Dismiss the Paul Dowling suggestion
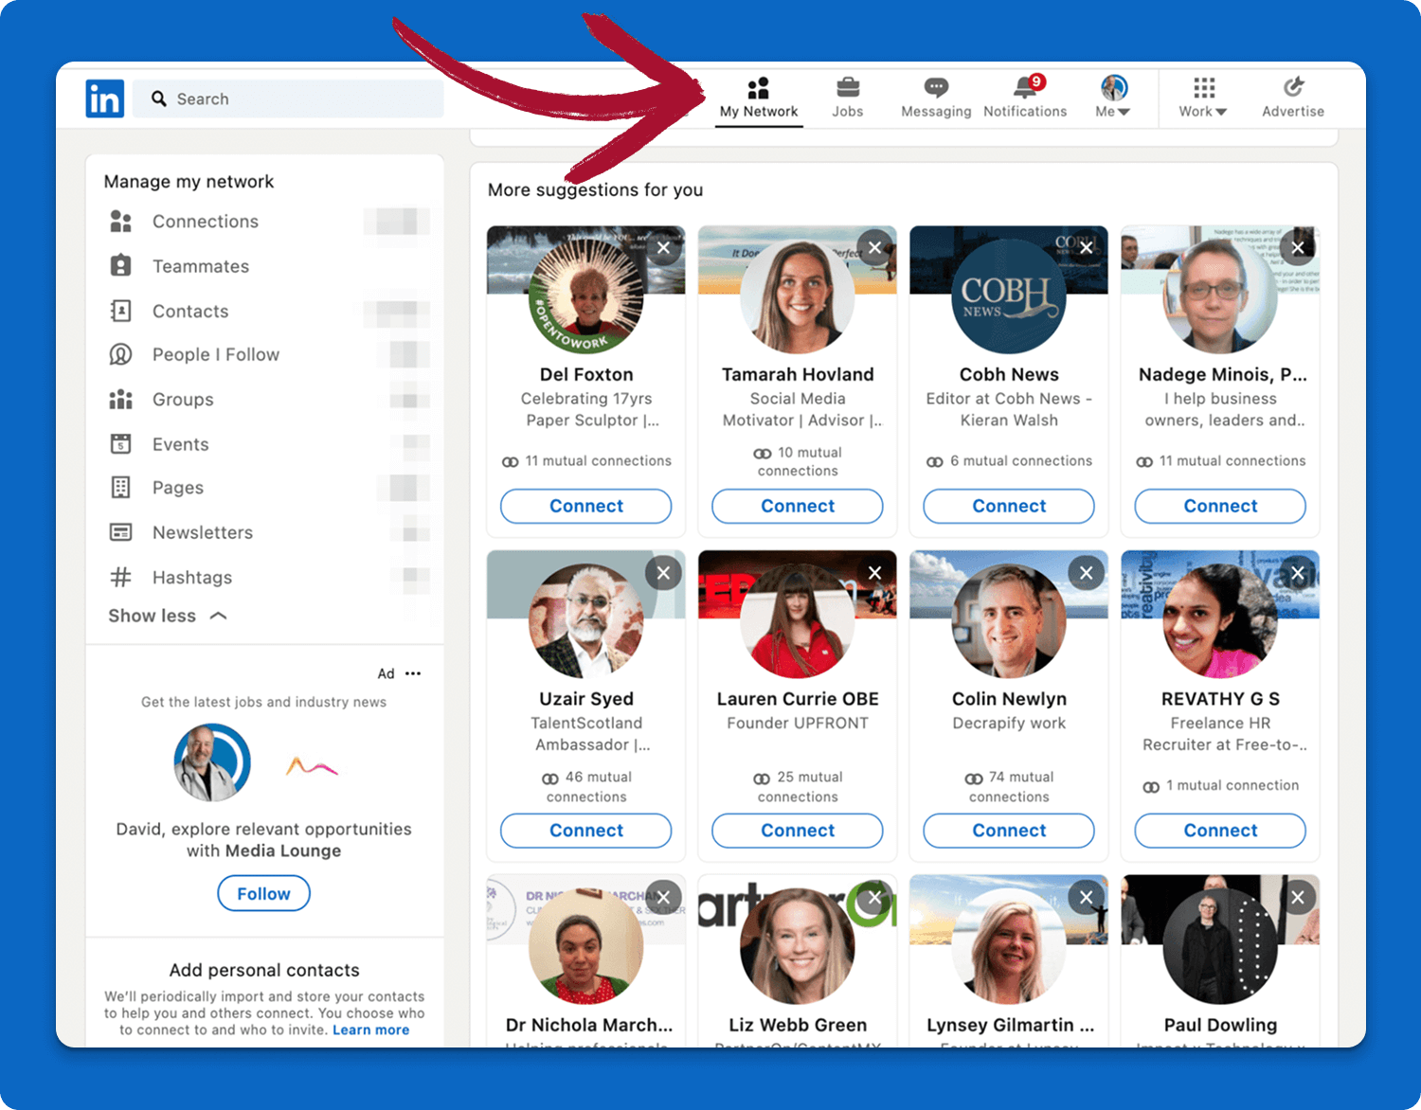The image size is (1421, 1110). coord(1298,897)
